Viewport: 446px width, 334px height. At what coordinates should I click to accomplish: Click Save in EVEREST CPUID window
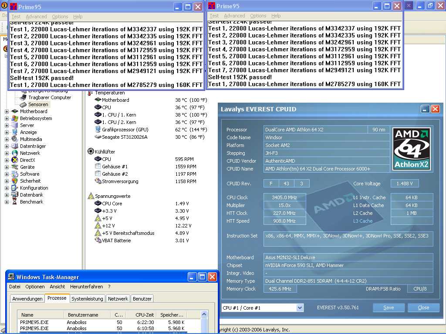389,307
